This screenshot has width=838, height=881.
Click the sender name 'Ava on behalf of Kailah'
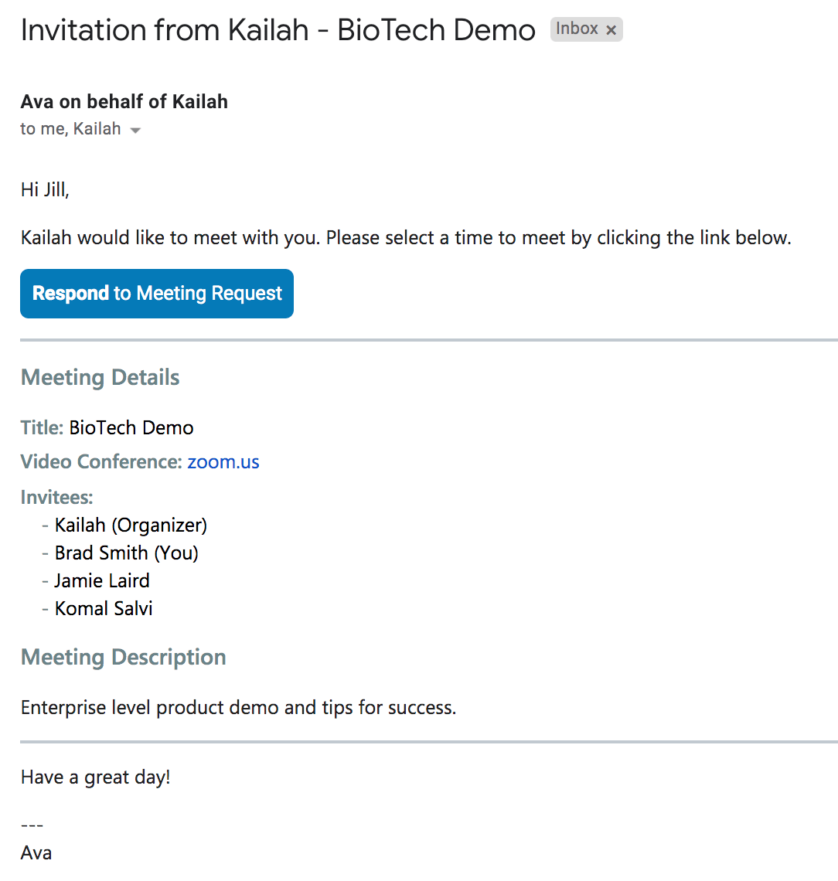(124, 101)
